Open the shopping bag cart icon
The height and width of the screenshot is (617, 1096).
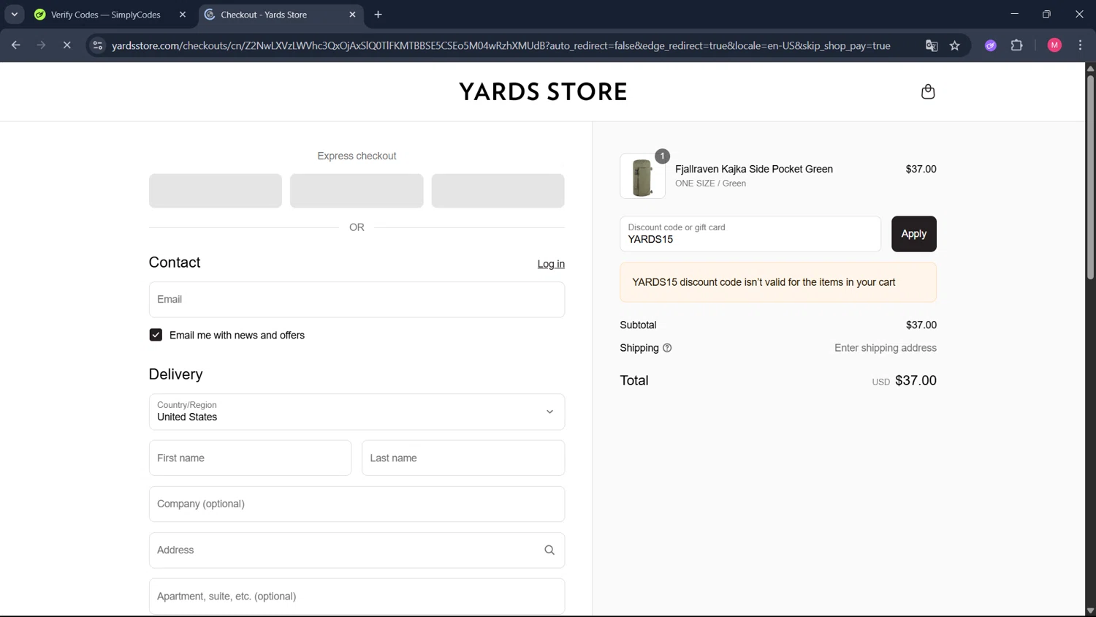(928, 91)
